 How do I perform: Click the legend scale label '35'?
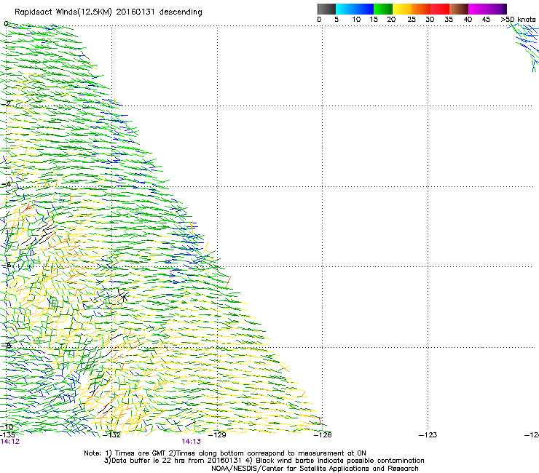coord(449,20)
